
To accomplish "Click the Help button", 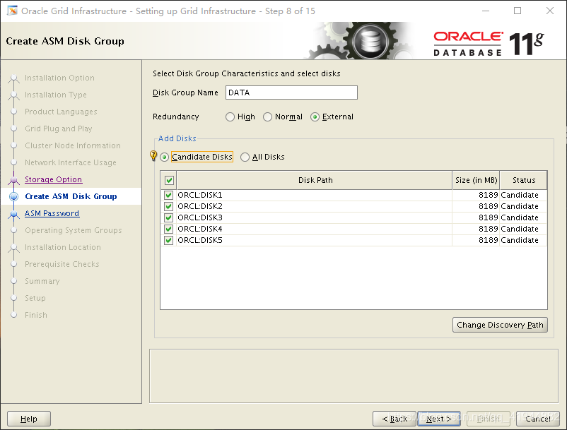I will coord(29,419).
